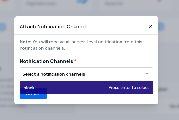Click the blue Attach button
Image resolution: width=179 pixels, height=120 pixels.
click(x=33, y=96)
